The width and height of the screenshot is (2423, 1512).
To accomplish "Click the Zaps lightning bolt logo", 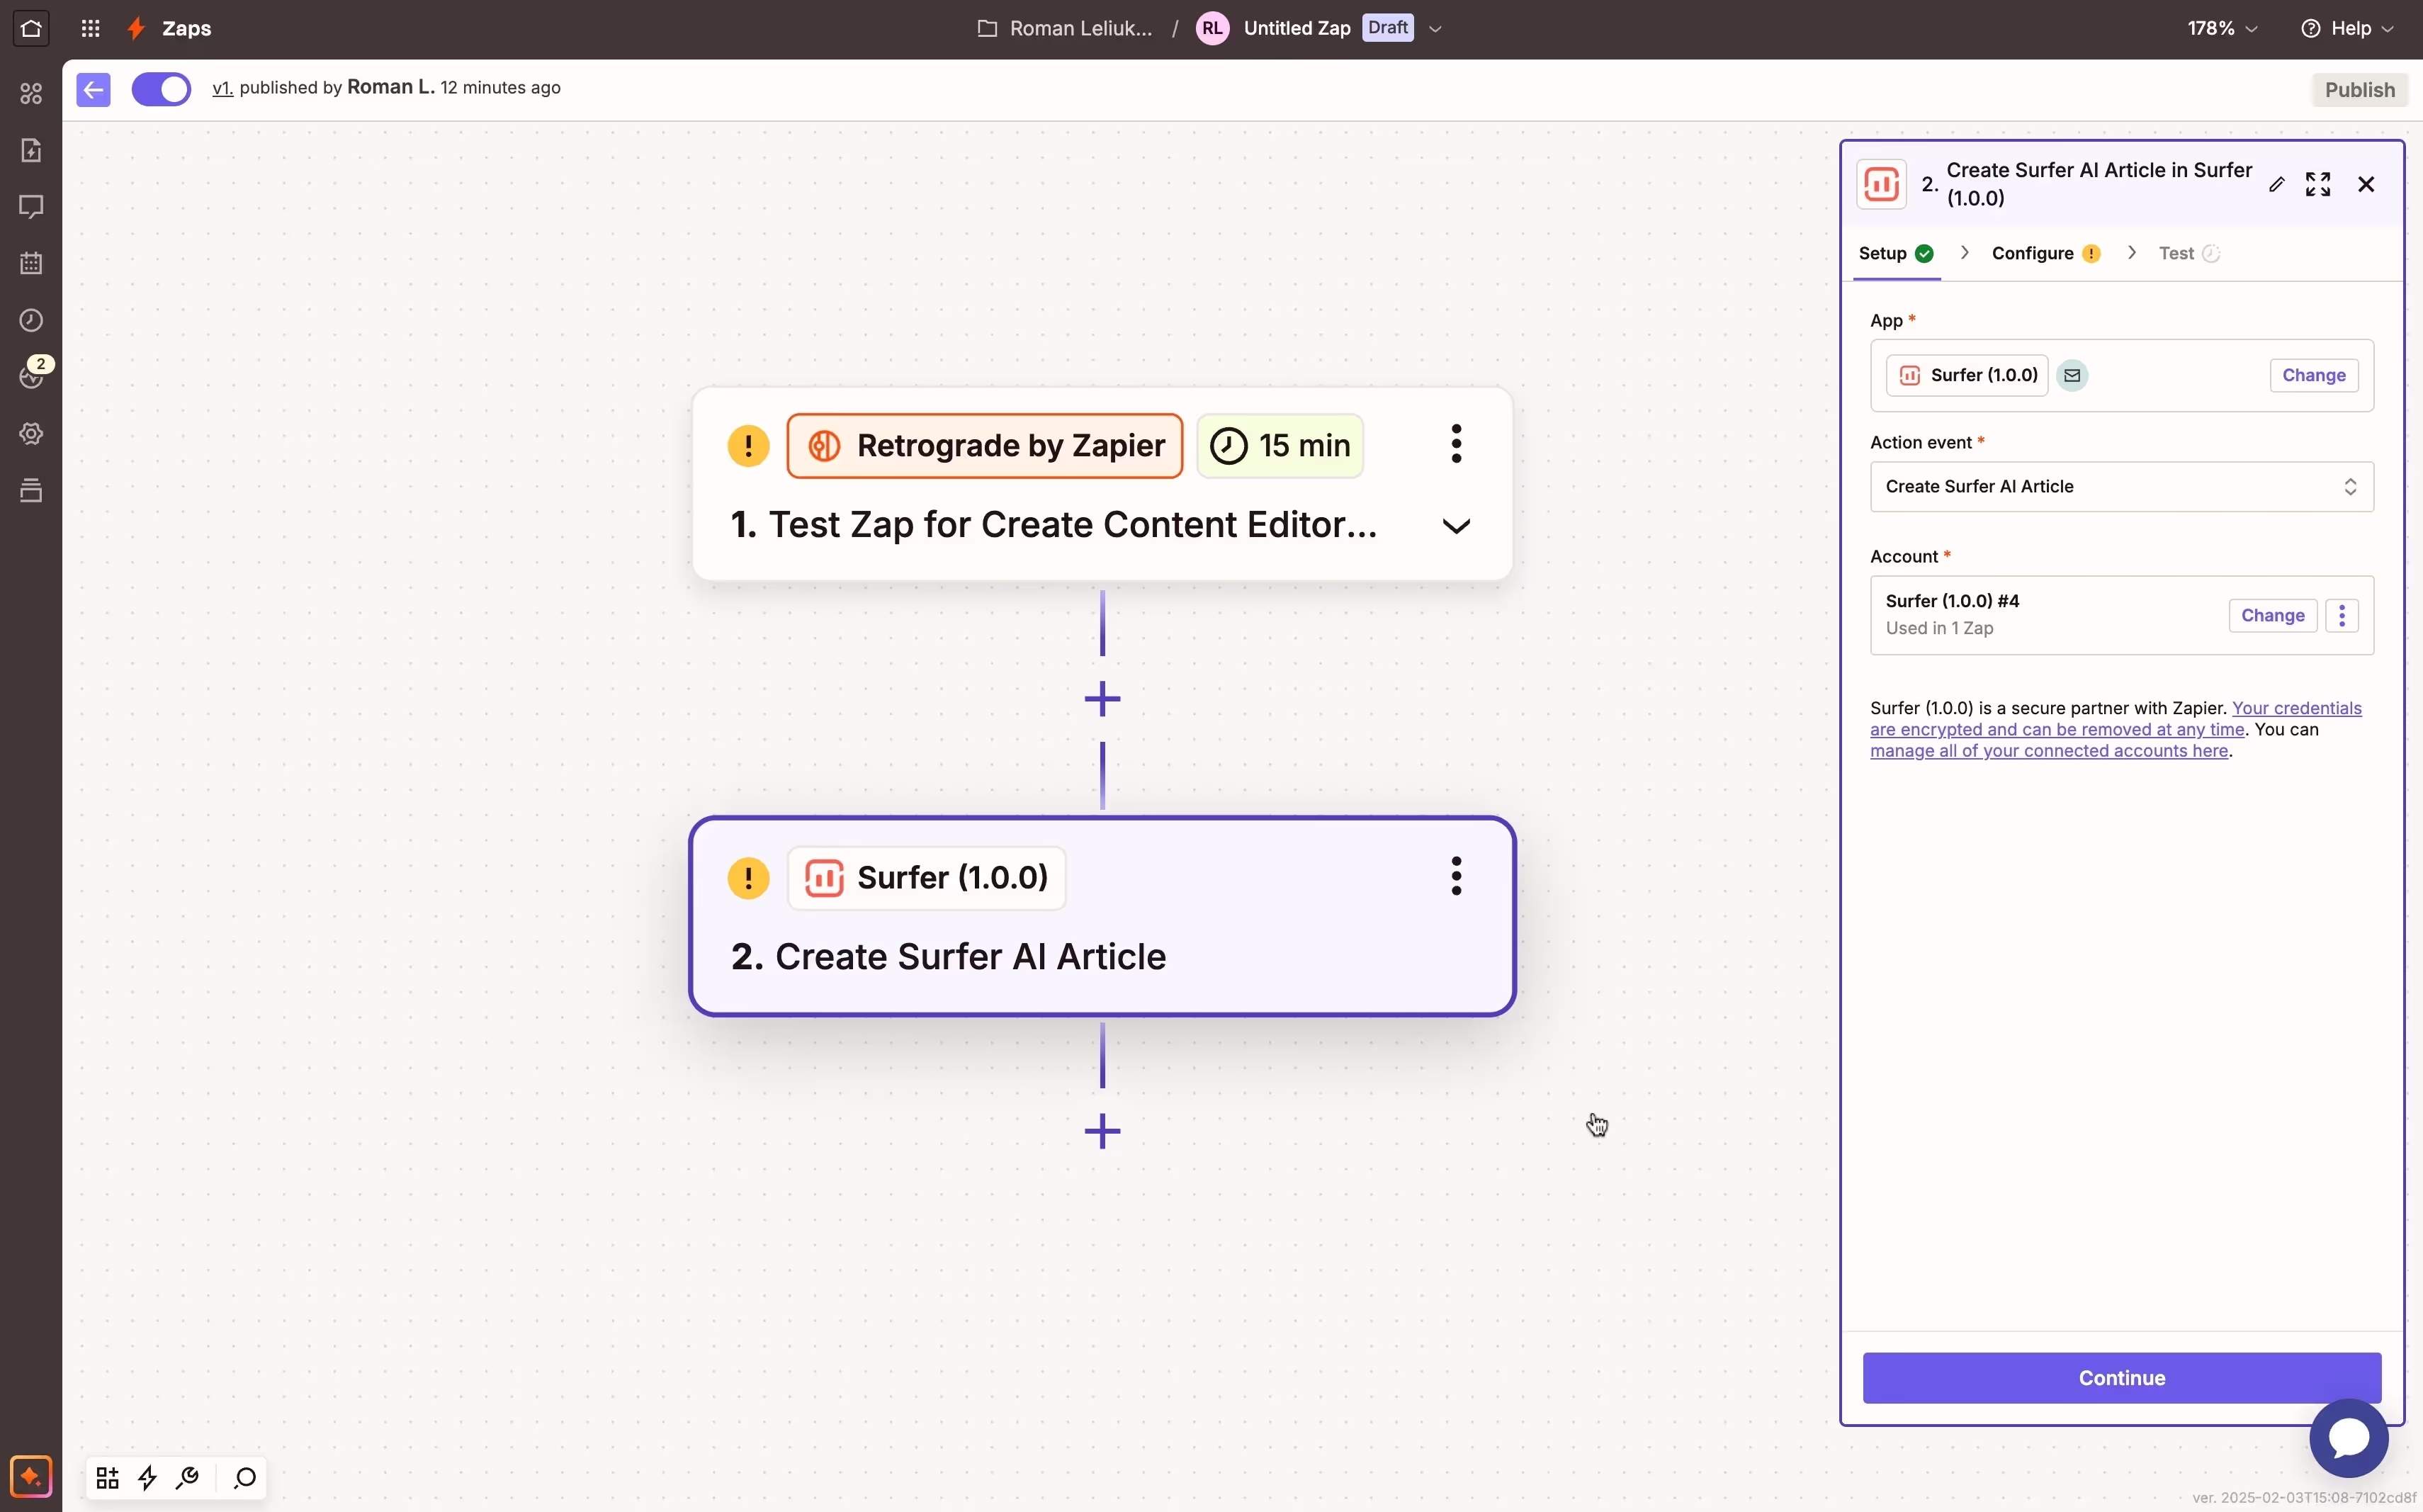I will click(137, 28).
